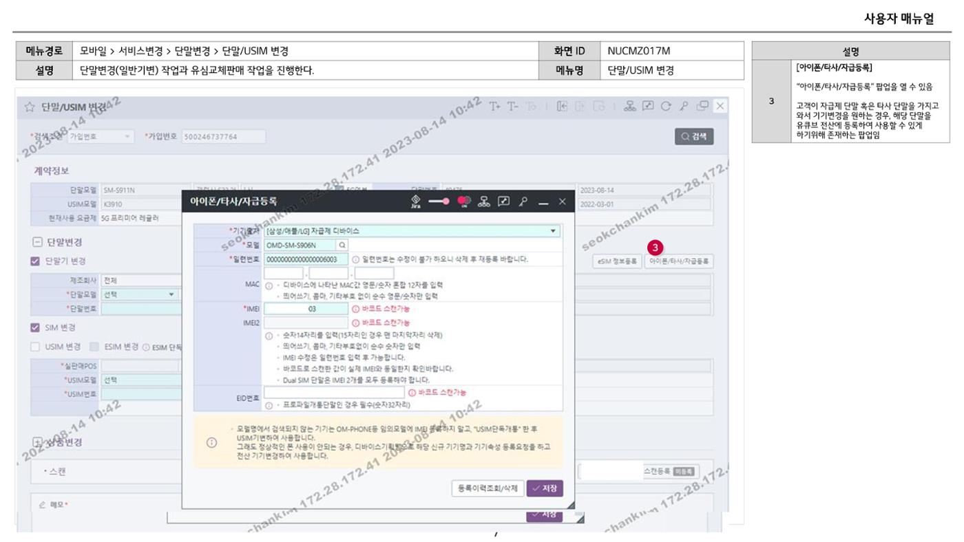Click the key icon in the popup title bar
This screenshot has height=542, width=964.
tap(523, 202)
